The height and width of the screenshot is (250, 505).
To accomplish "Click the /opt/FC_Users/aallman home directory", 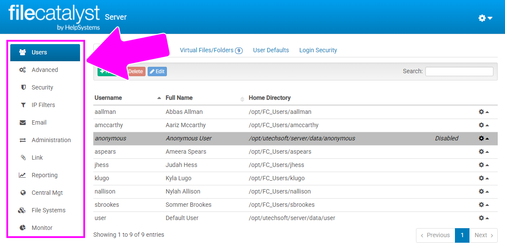I will pyautogui.click(x=280, y=112).
